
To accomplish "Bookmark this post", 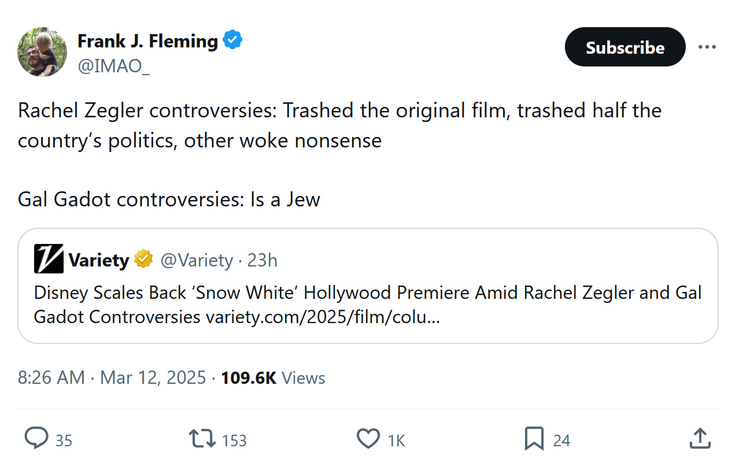I will (534, 439).
